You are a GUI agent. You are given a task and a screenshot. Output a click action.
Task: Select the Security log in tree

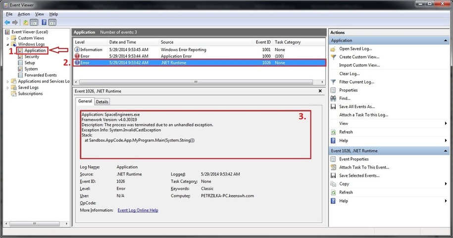(32, 57)
